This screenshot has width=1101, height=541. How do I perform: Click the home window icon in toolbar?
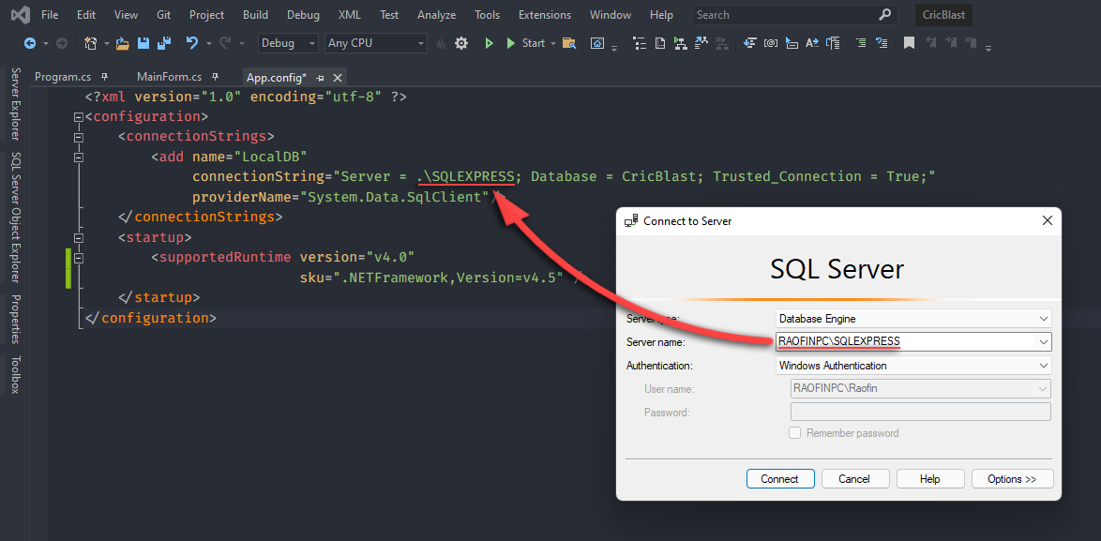597,43
